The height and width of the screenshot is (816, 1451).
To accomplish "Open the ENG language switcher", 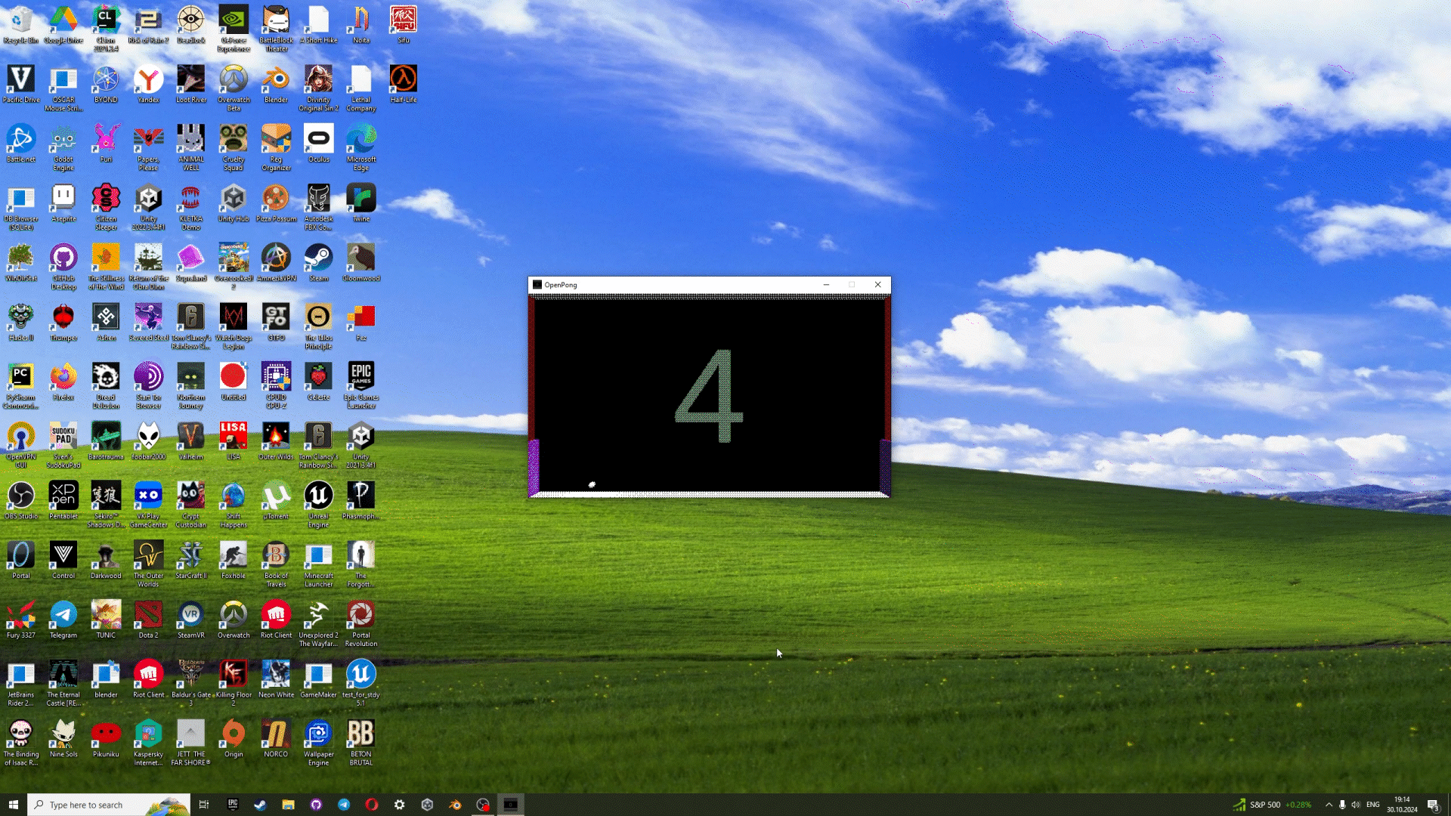I will point(1372,805).
